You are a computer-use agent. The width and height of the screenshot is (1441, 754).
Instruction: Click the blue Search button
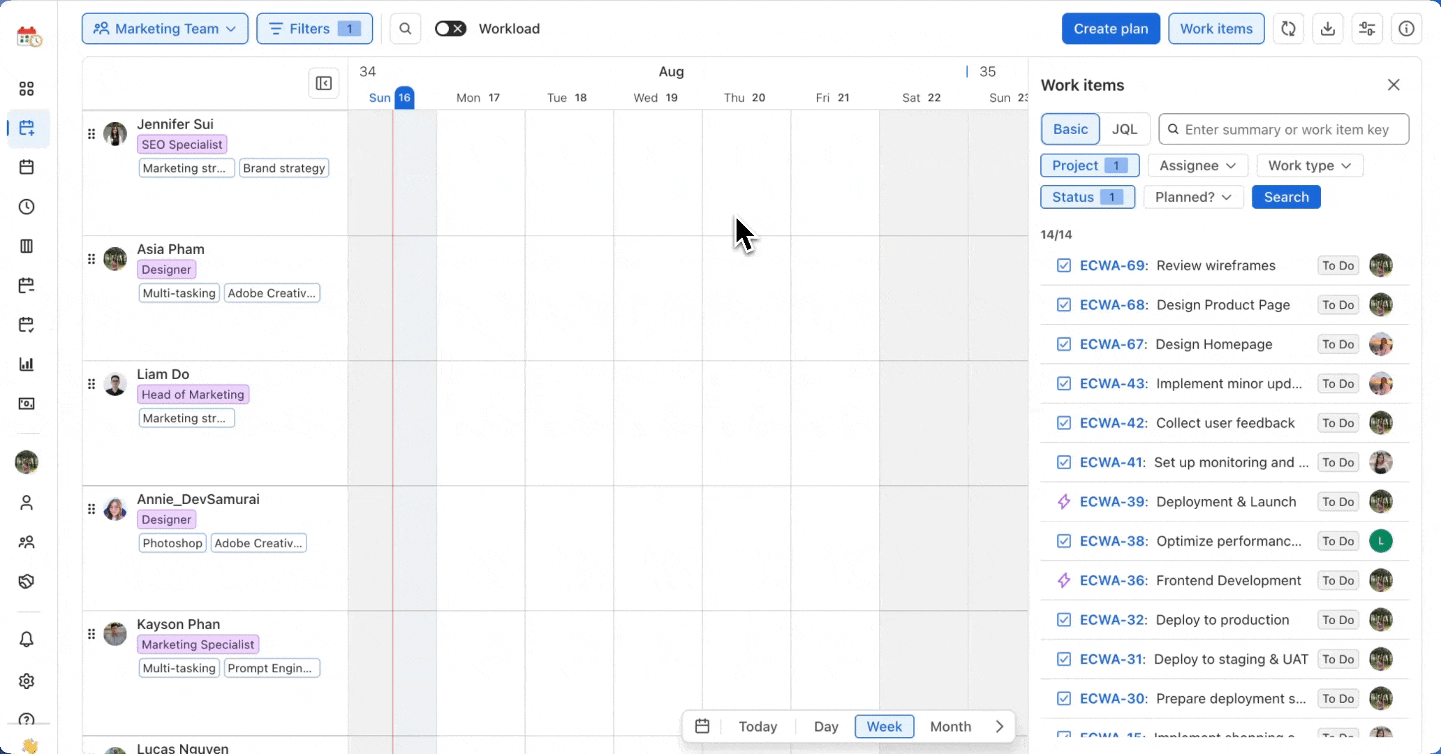click(x=1286, y=197)
